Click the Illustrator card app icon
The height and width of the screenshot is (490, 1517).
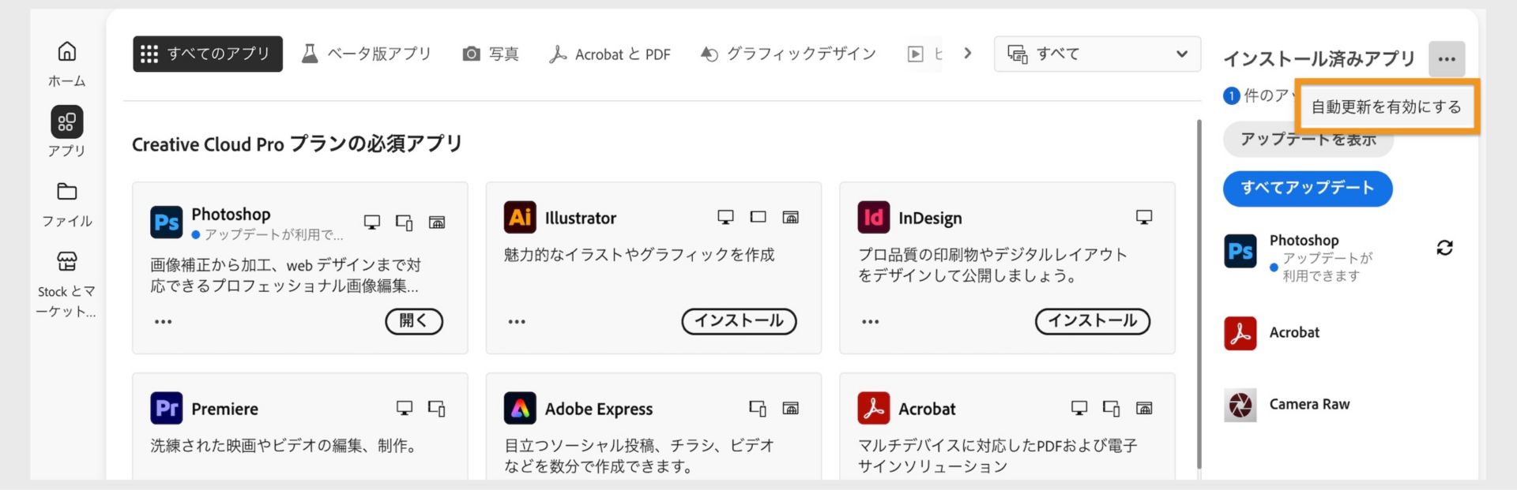point(520,218)
